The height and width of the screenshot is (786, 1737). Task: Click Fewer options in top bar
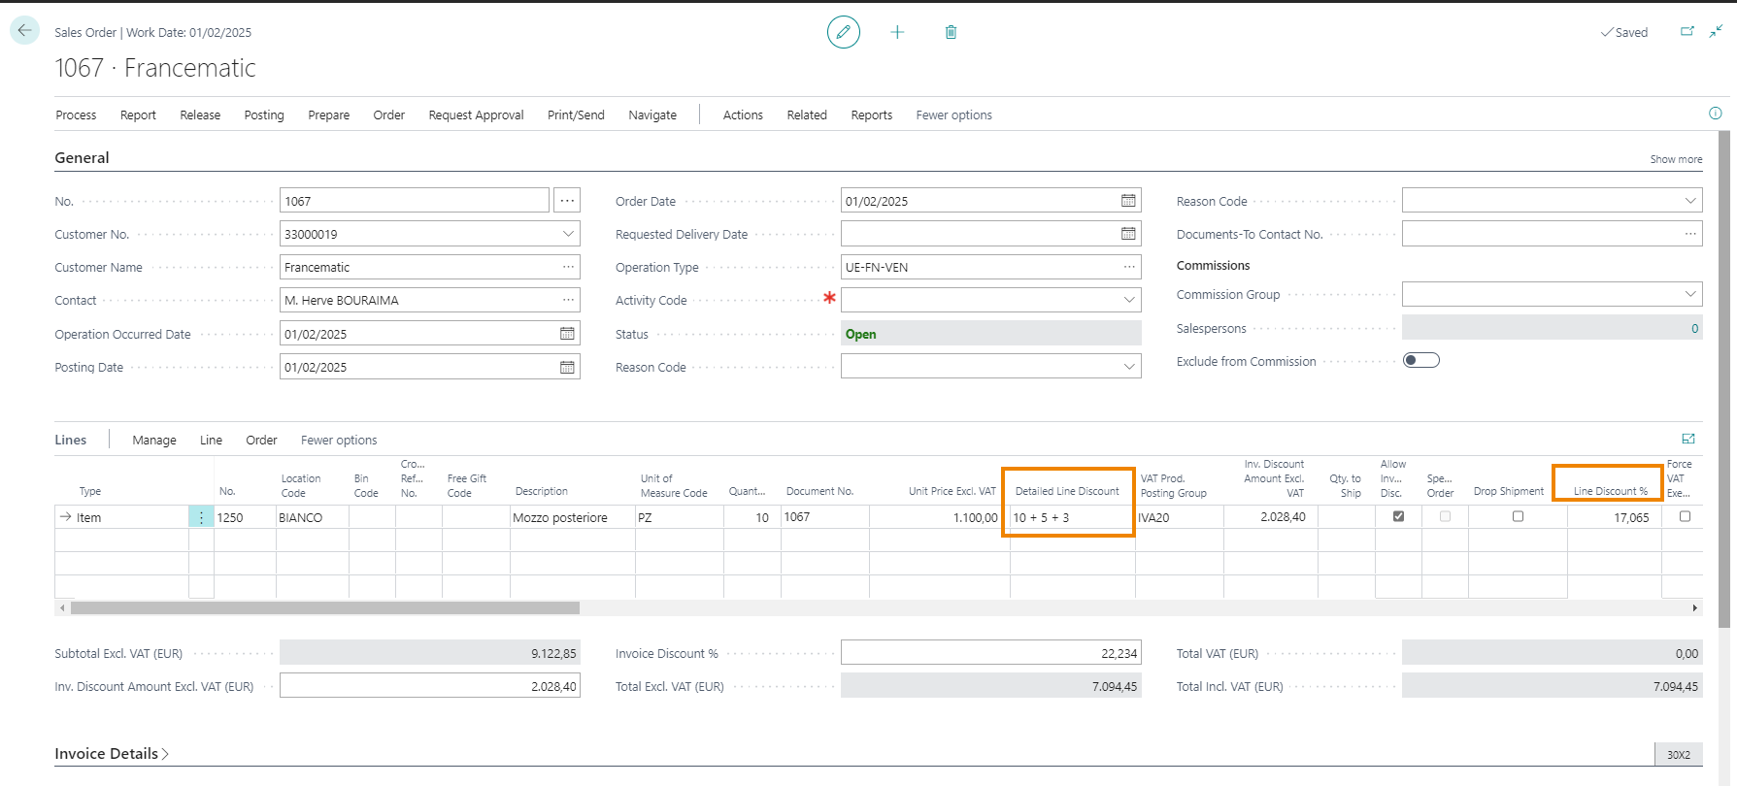(953, 115)
